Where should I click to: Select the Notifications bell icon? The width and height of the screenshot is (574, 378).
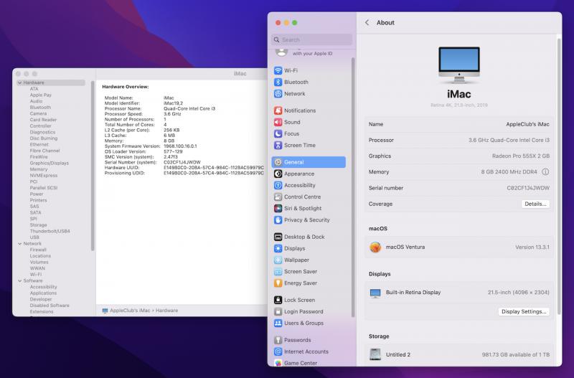click(x=278, y=110)
